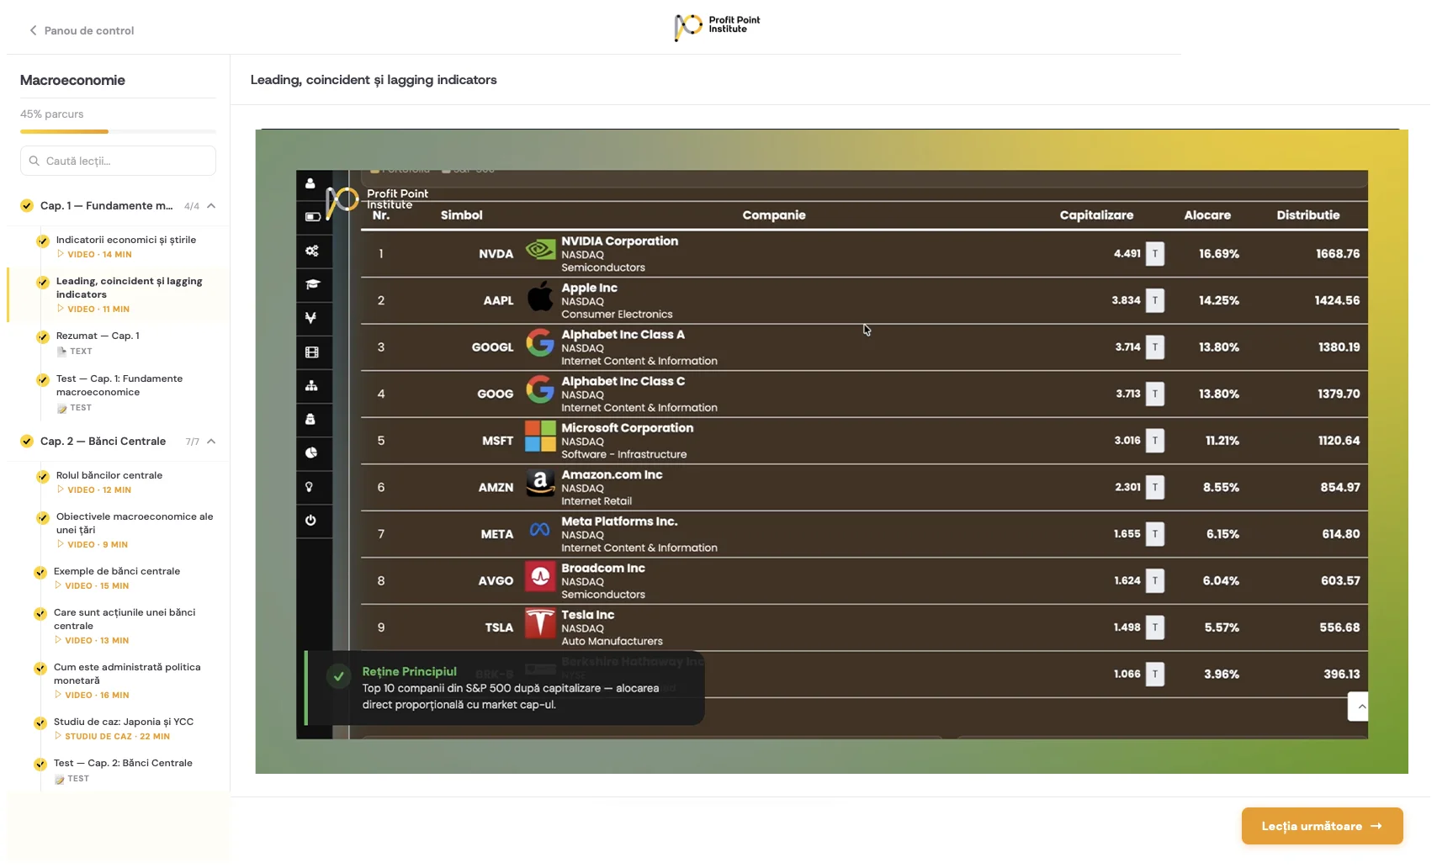Click the Meta logo in META row
Viewport: 1437px width, 868px height.
[540, 530]
